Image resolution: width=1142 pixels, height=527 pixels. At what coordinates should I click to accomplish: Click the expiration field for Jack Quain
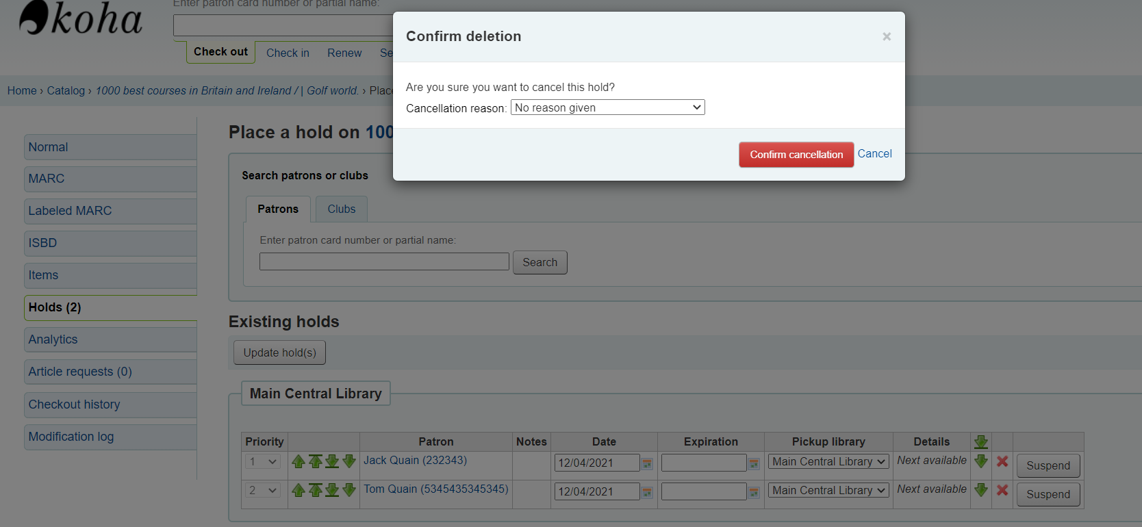click(704, 463)
